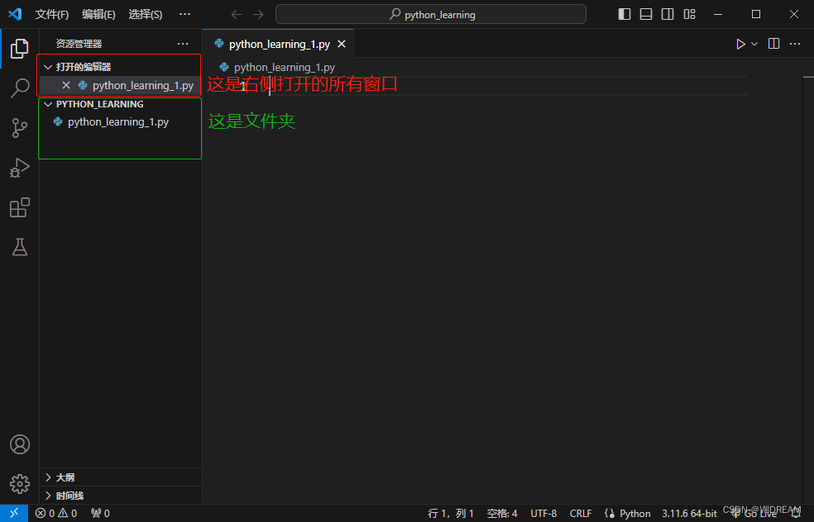This screenshot has height=522, width=814.
Task: Click the 资源管理器 panel title
Action: pos(79,44)
